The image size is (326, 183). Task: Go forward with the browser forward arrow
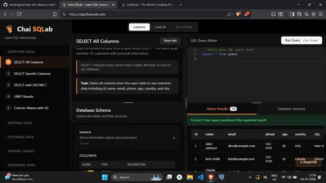(x=12, y=14)
